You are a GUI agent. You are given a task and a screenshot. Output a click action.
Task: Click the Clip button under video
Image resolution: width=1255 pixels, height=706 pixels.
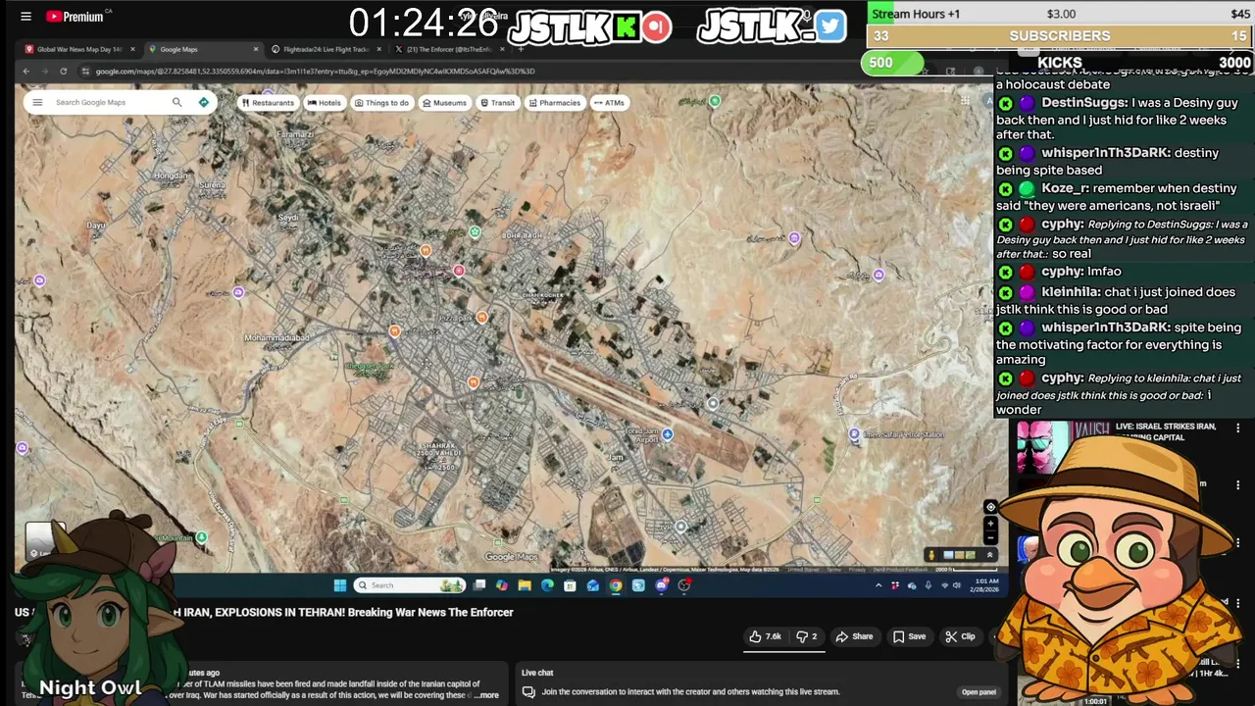point(960,636)
